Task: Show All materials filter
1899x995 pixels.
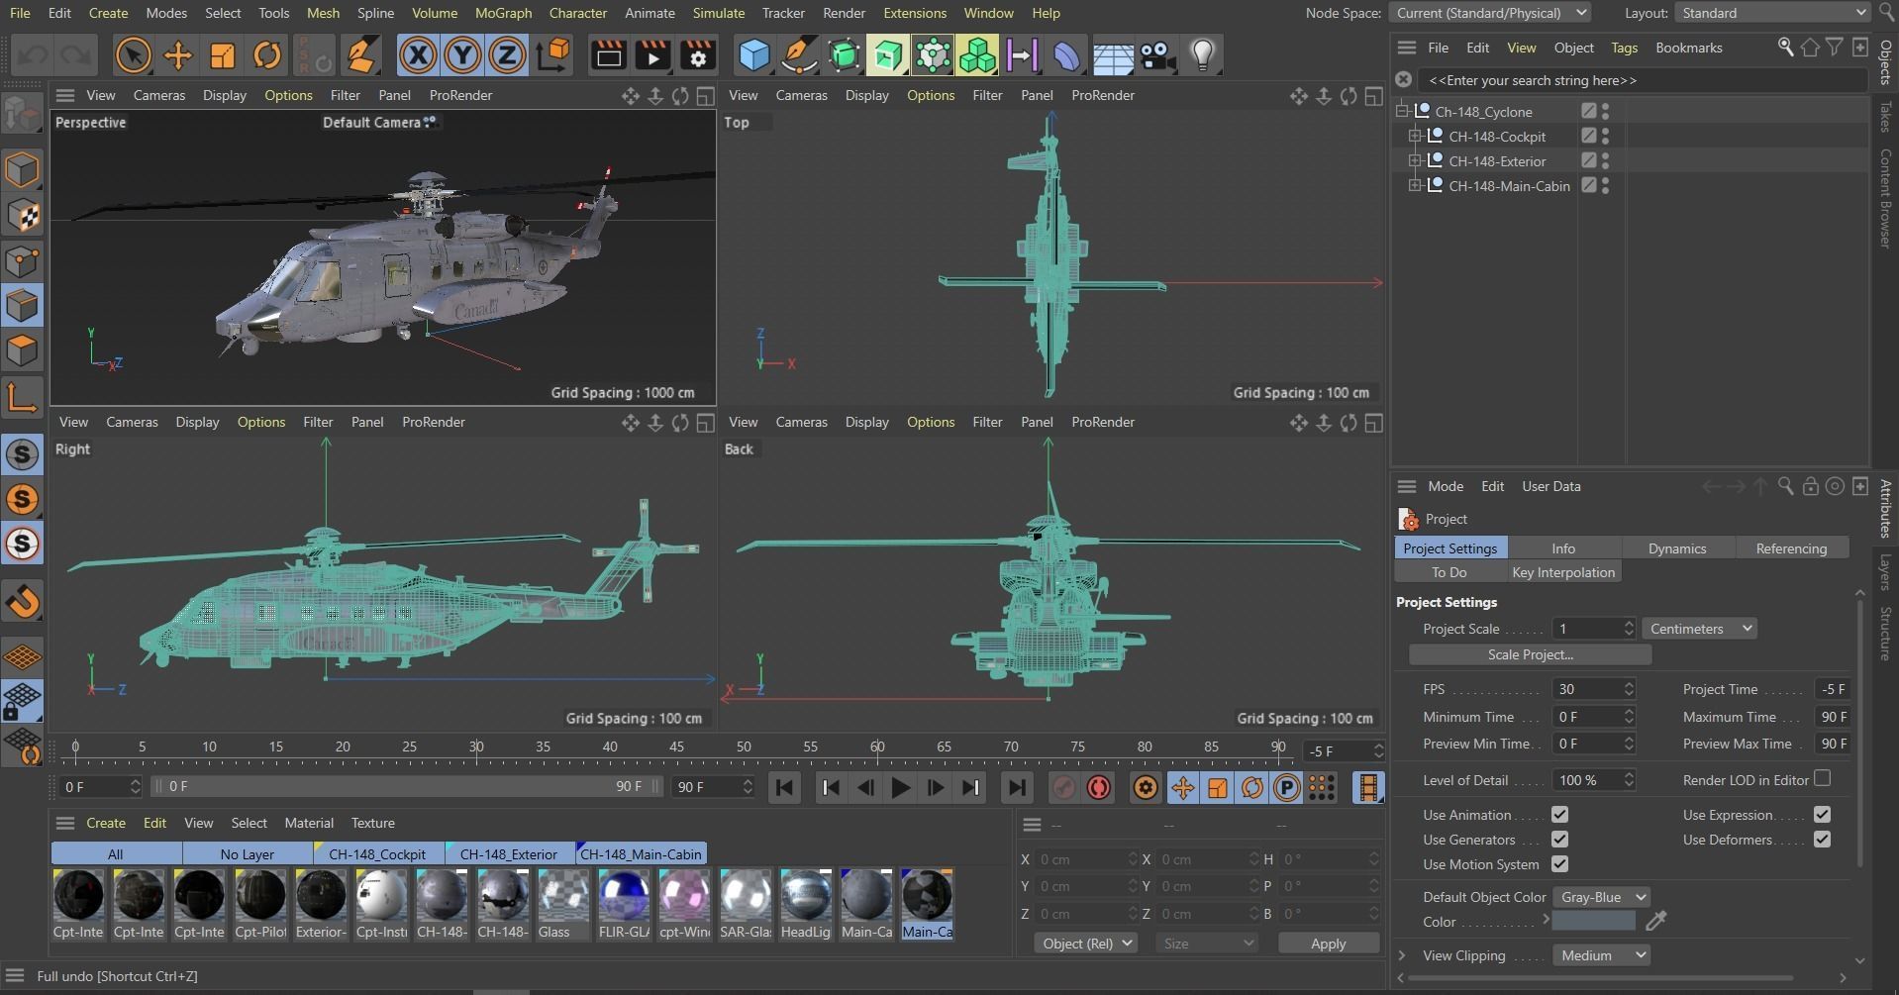Action: 116,853
